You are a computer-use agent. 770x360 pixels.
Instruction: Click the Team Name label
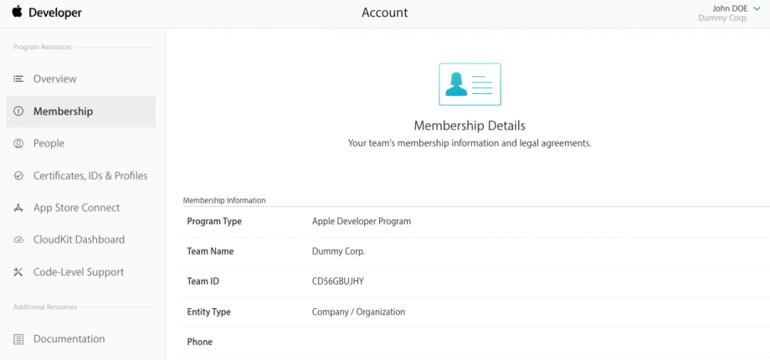[210, 251]
